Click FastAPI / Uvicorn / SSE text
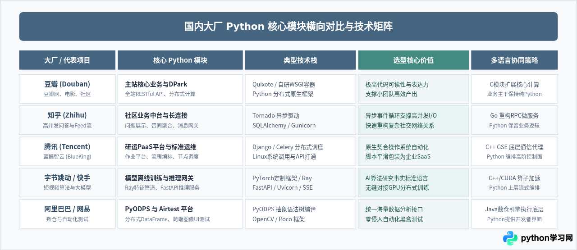The width and height of the screenshot is (577, 250). (282, 188)
